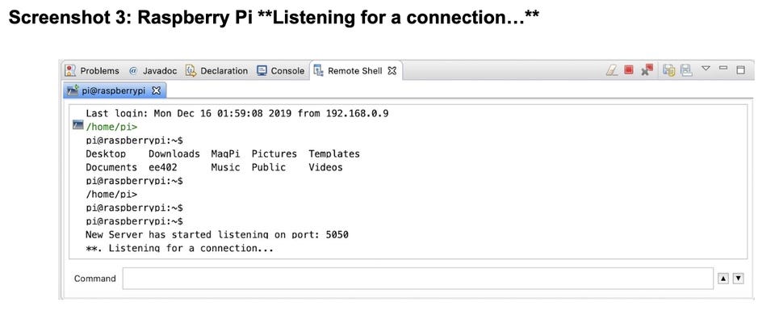Click the green '/home/pi>' prompt text
The width and height of the screenshot is (775, 319).
[x=111, y=127]
